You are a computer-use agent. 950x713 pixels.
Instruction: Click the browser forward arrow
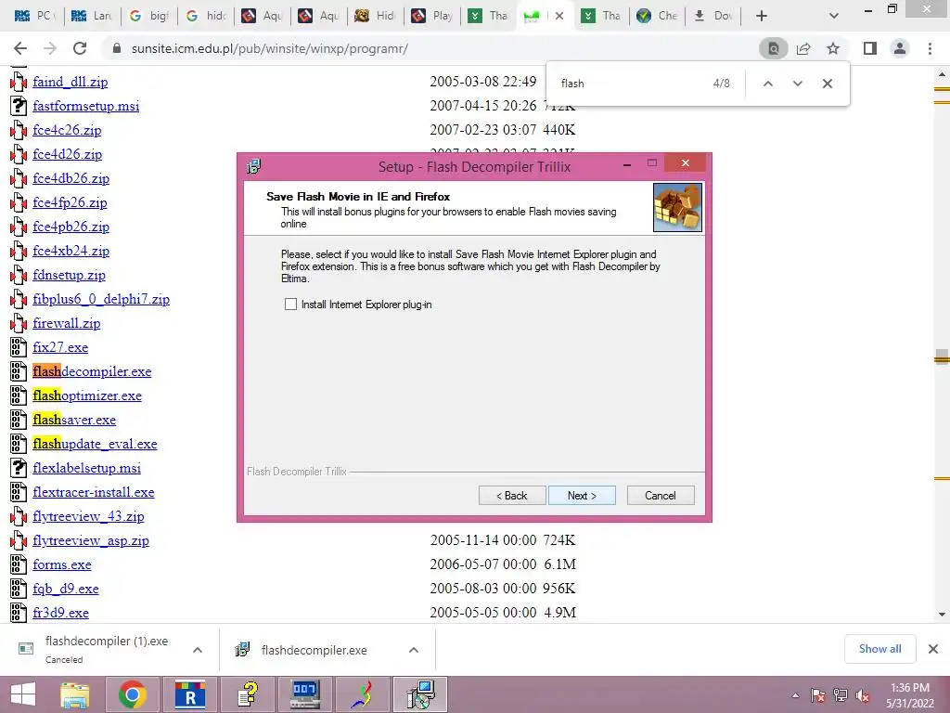[50, 48]
